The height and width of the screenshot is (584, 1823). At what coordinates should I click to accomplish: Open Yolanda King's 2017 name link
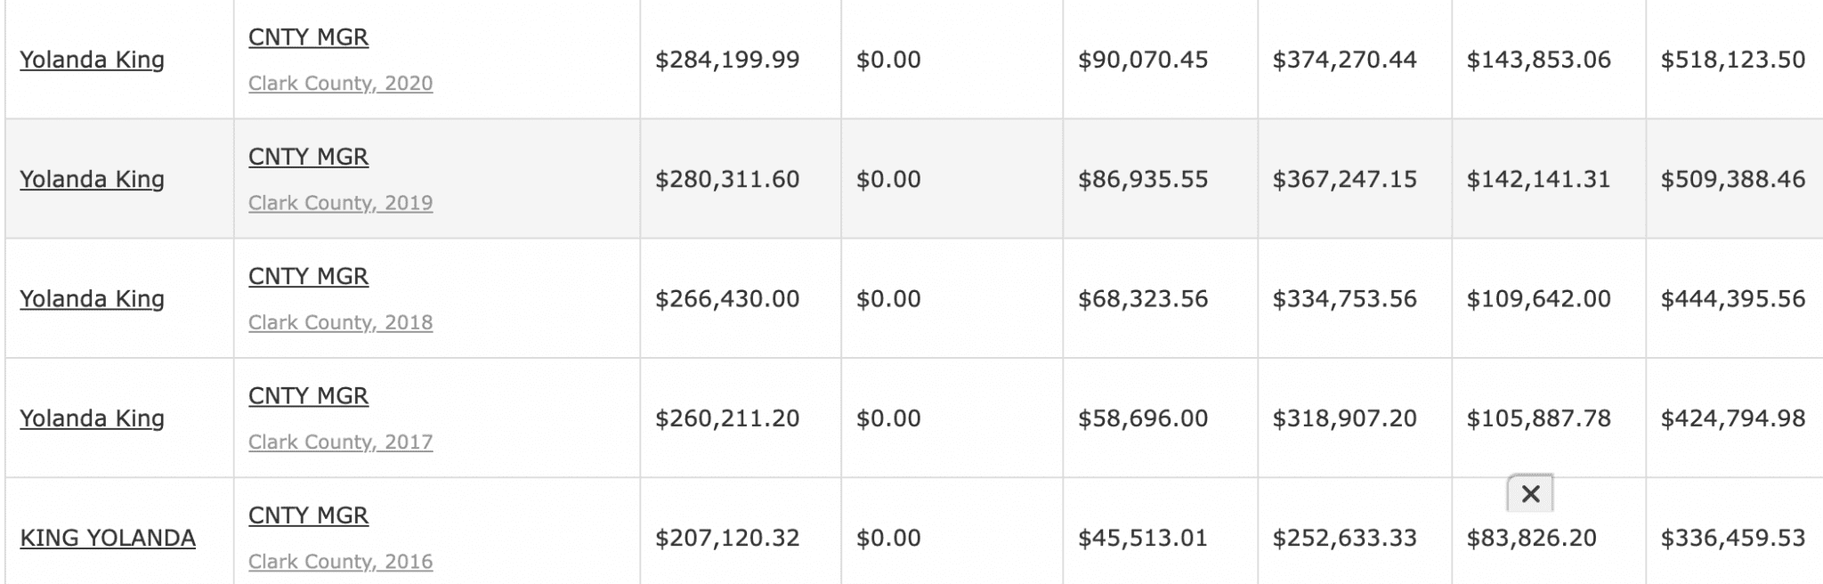click(x=92, y=418)
